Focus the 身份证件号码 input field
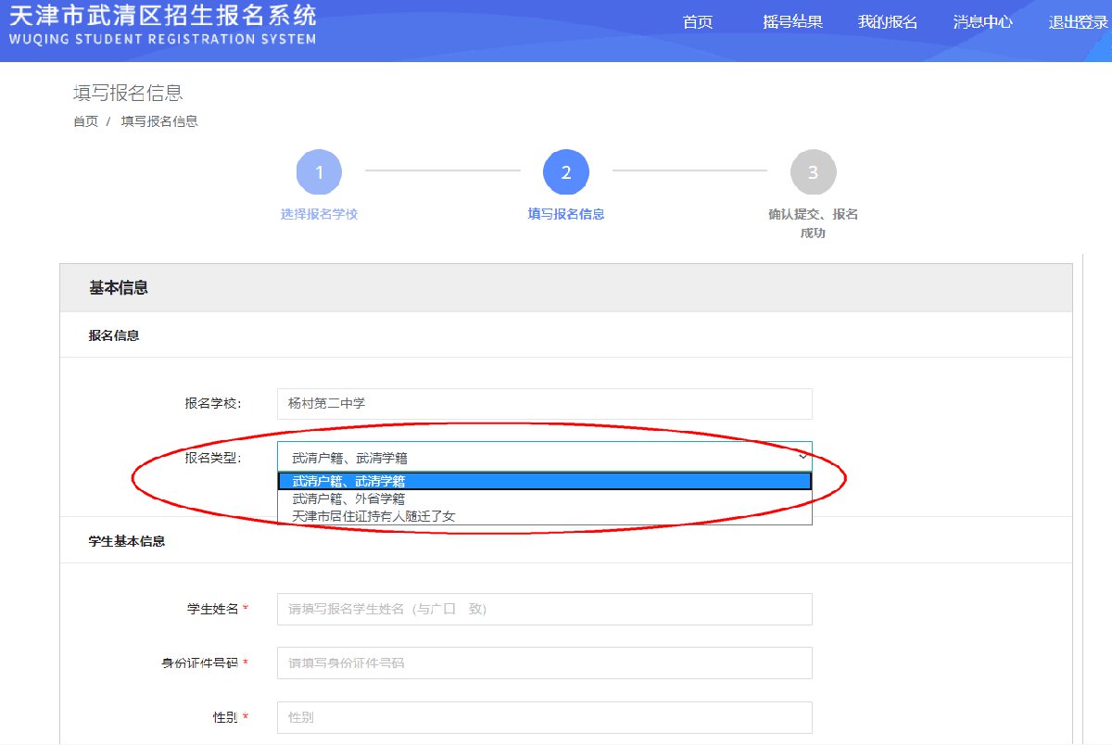 coord(544,663)
